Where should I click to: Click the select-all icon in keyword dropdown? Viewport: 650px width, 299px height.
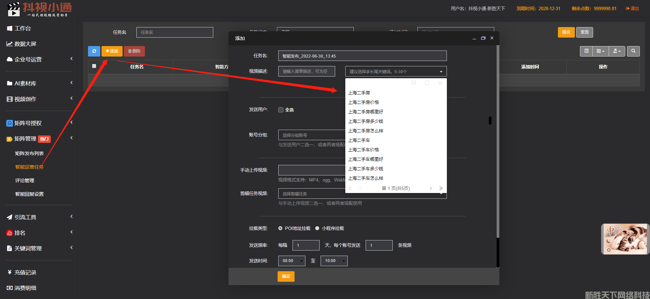(x=414, y=83)
